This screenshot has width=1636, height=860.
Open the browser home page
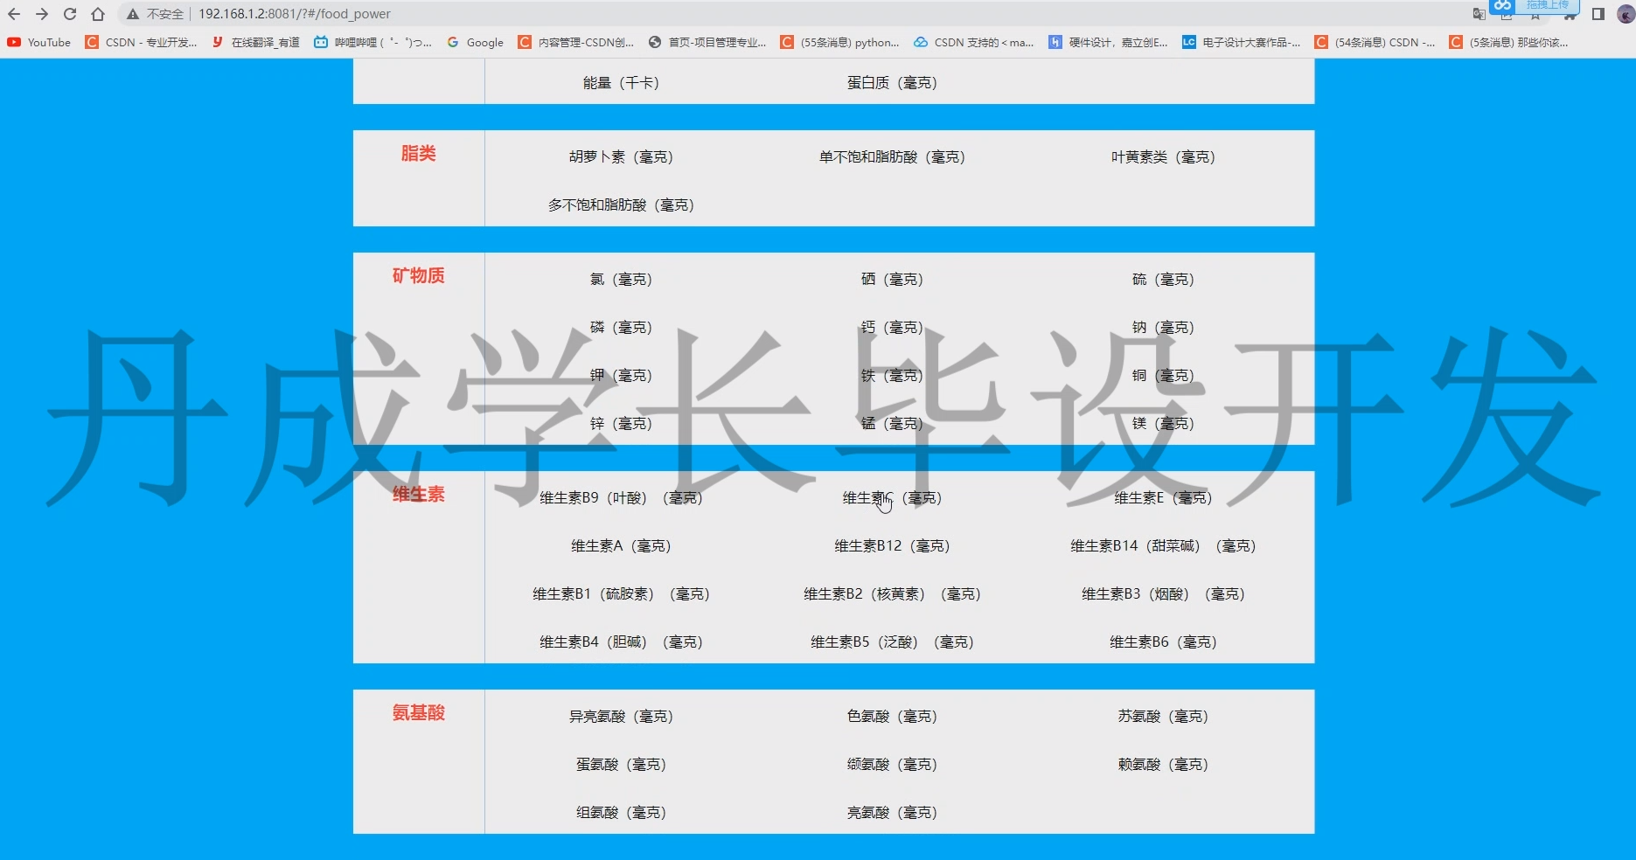98,14
